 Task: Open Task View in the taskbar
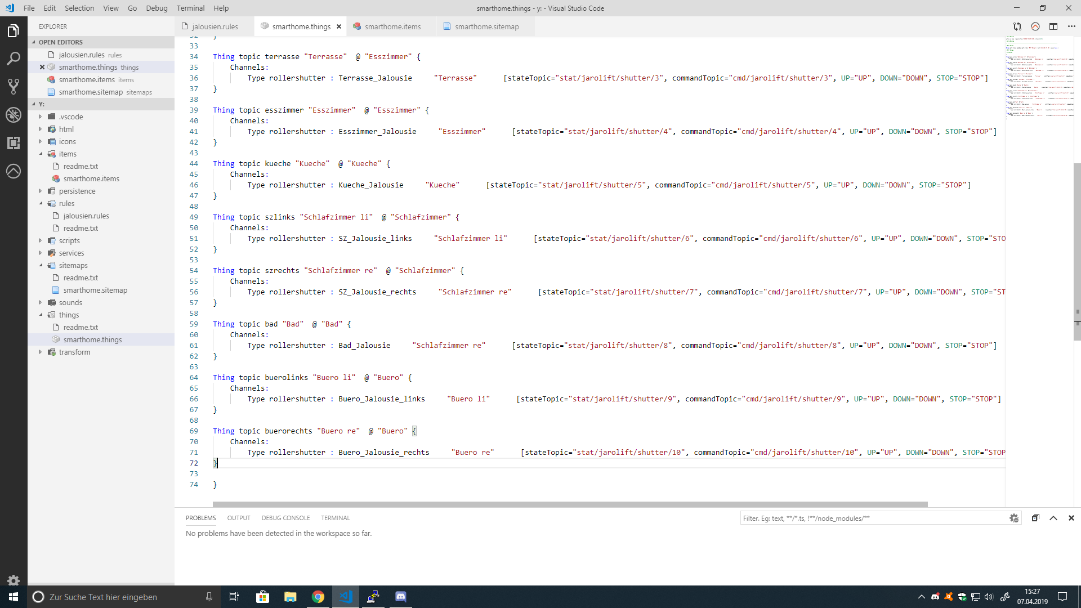click(234, 597)
